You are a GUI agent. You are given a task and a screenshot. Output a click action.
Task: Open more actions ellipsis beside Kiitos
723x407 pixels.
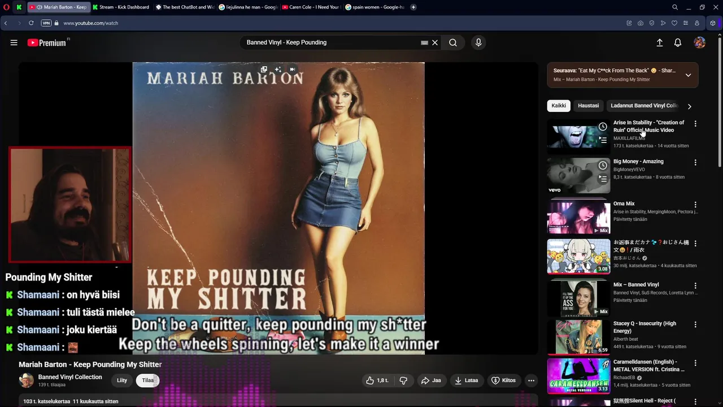click(531, 380)
